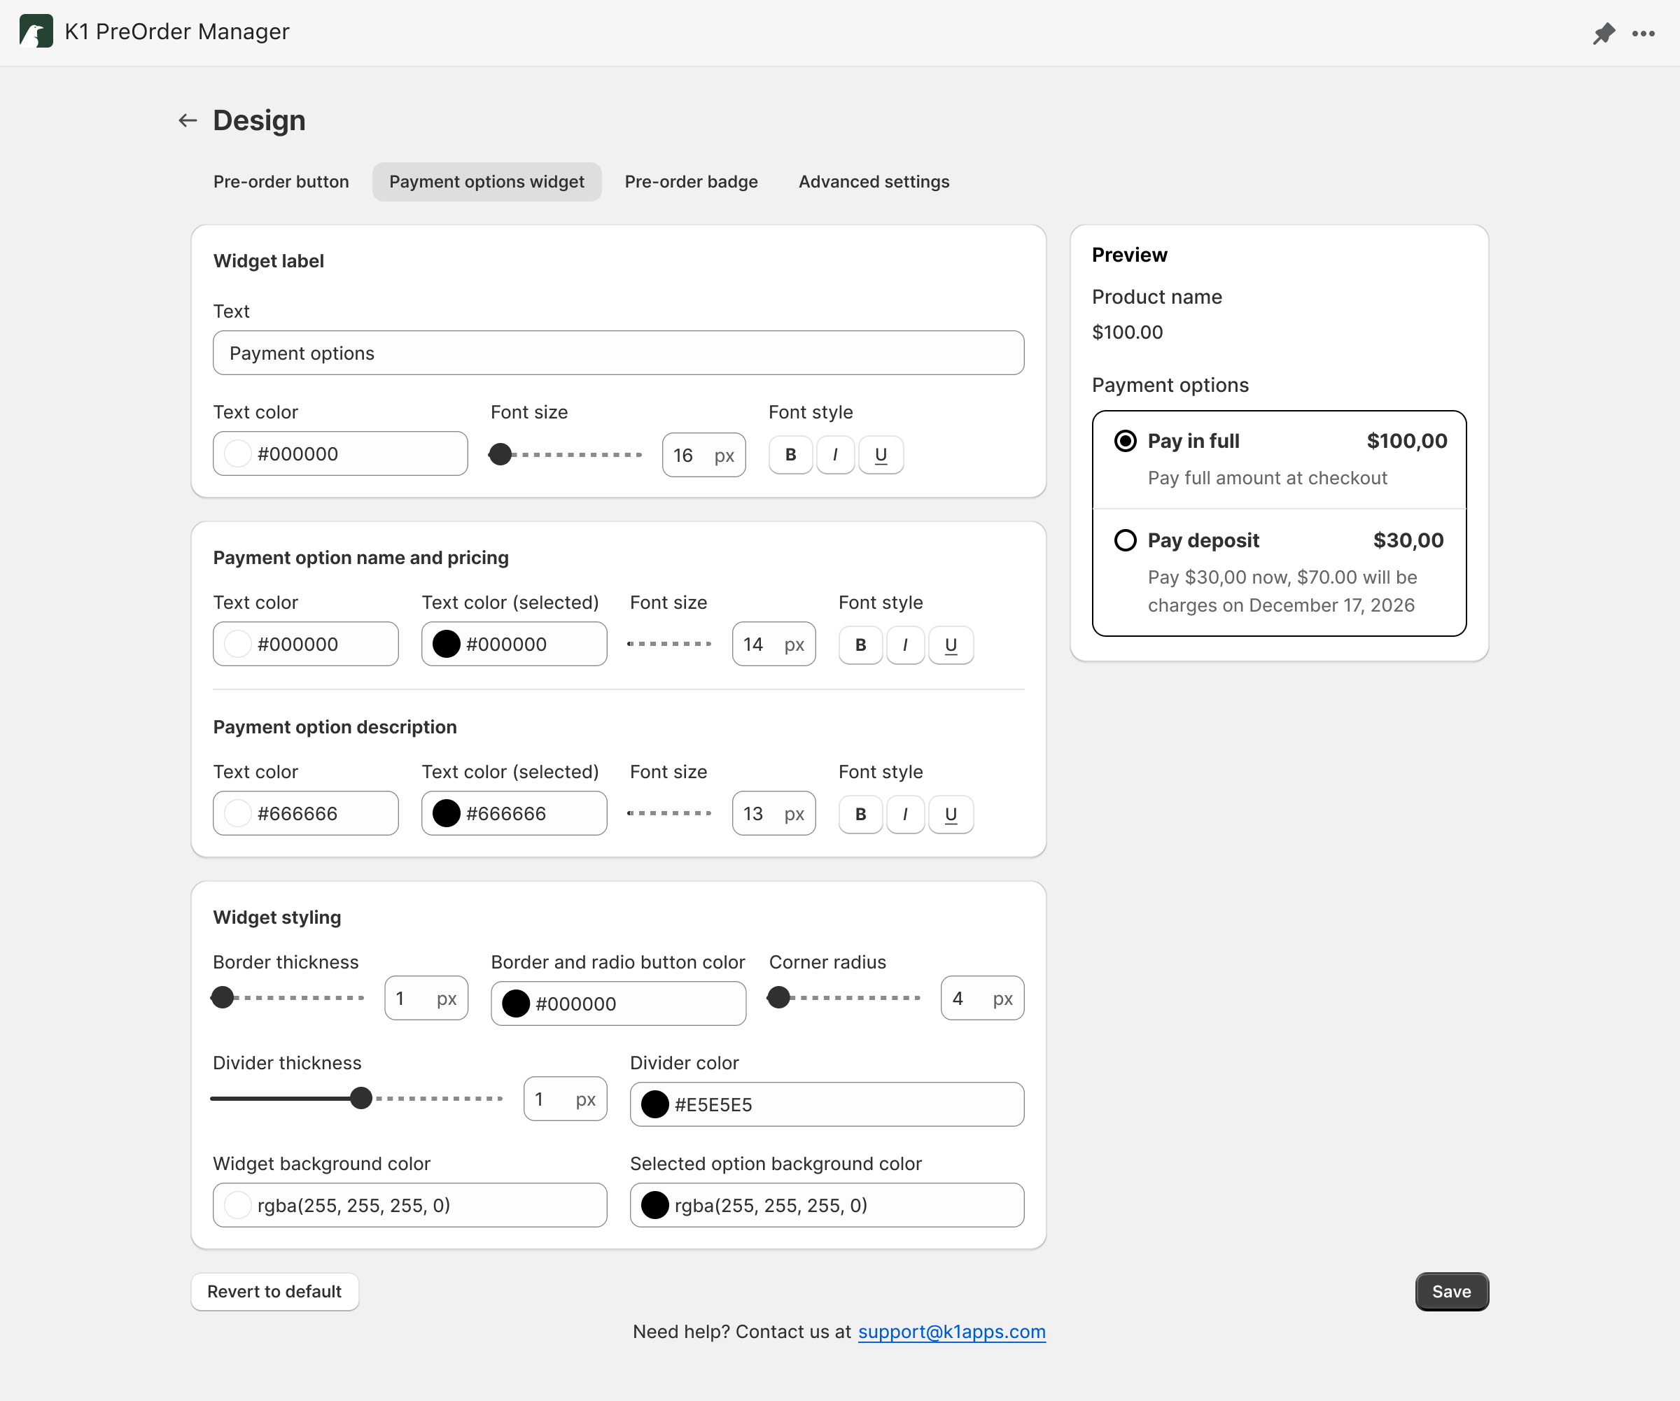This screenshot has height=1401, width=1680.
Task: Italicize the payment option description
Action: click(x=905, y=814)
